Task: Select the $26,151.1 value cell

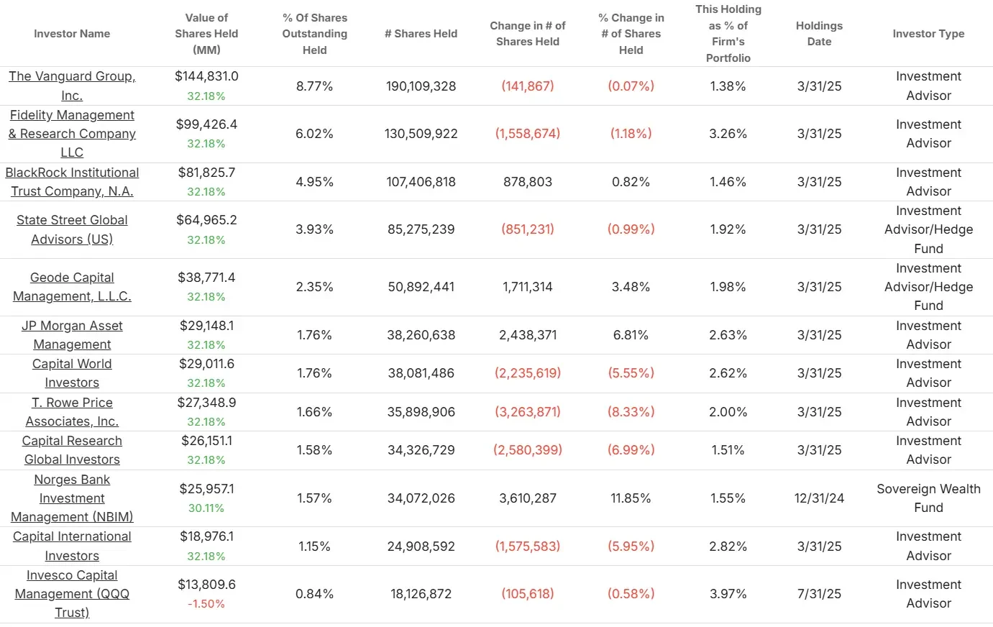Action: [x=206, y=441]
